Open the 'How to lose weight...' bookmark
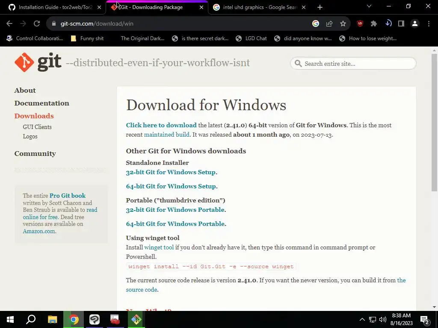This screenshot has height=328, width=438. point(368,38)
